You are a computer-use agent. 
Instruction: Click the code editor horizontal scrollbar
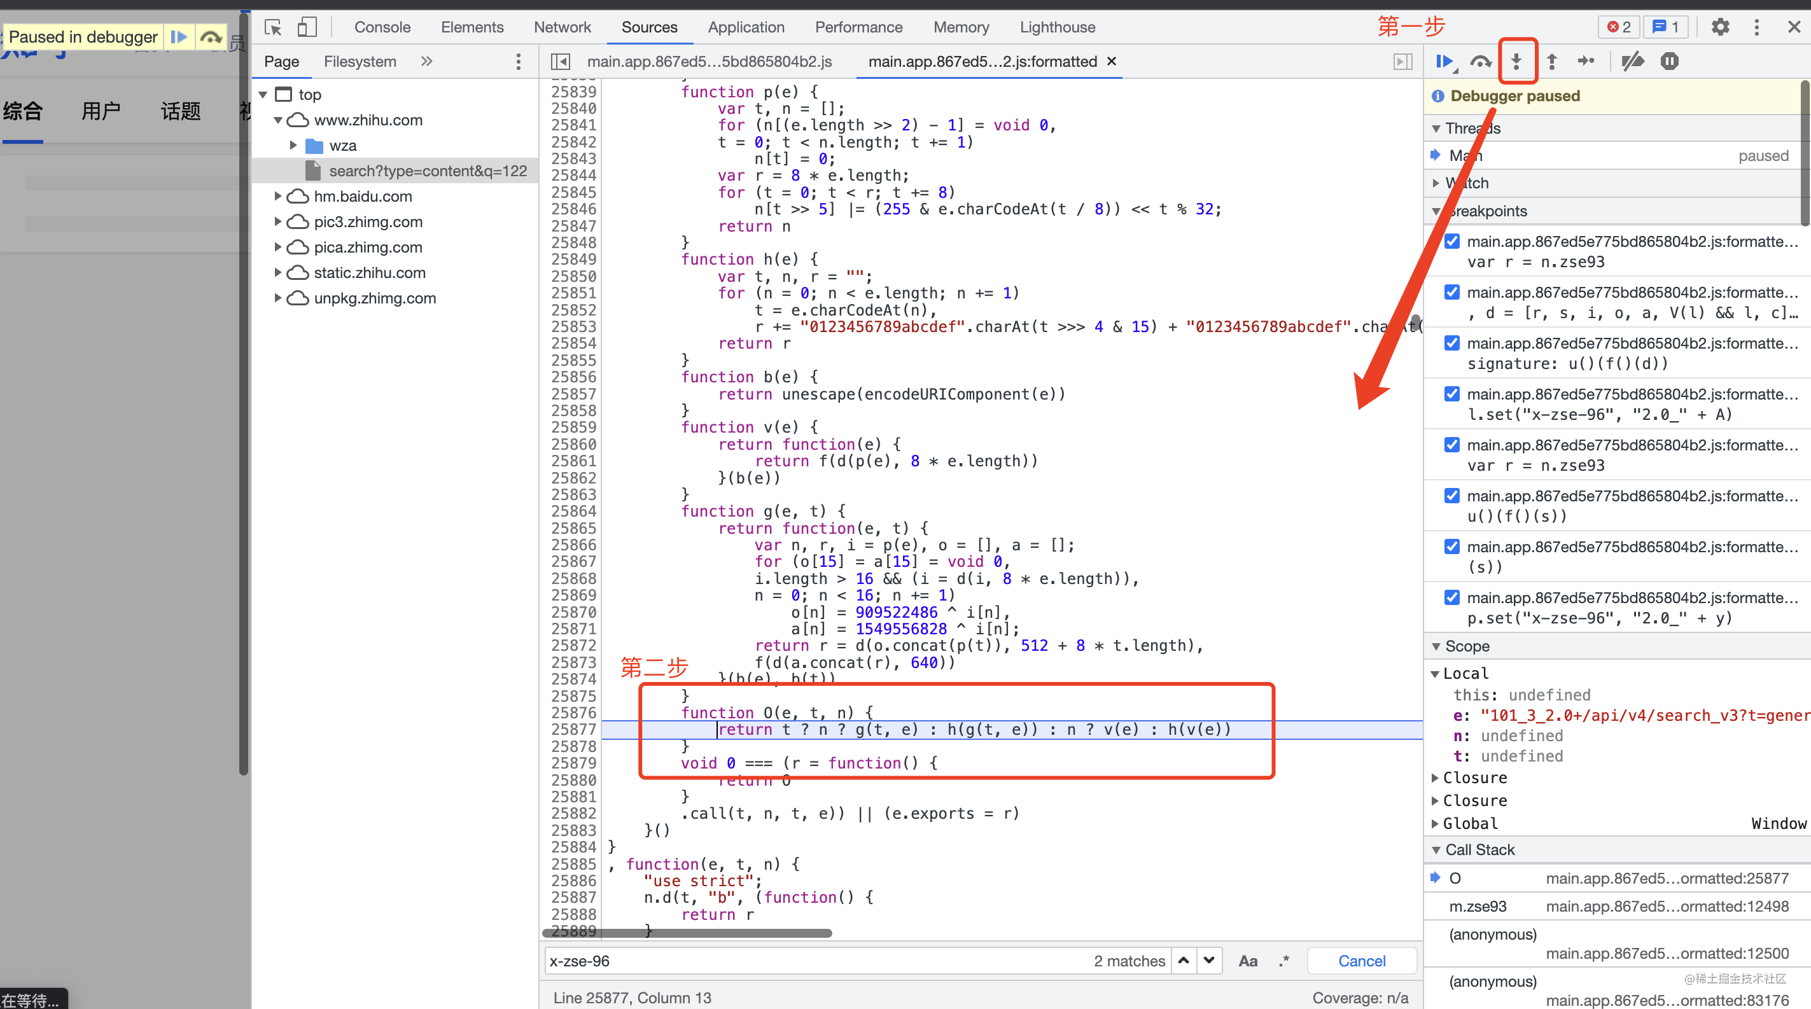pyautogui.click(x=686, y=933)
